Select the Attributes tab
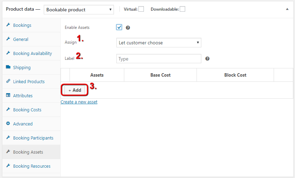The width and height of the screenshot is (295, 178). 31,96
